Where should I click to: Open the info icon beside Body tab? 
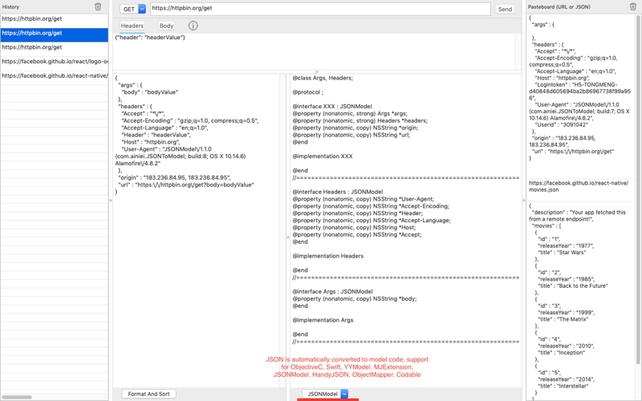pos(193,26)
